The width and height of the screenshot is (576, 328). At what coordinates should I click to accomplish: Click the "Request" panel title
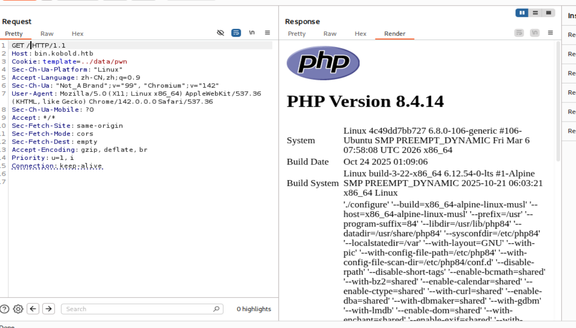click(x=16, y=21)
